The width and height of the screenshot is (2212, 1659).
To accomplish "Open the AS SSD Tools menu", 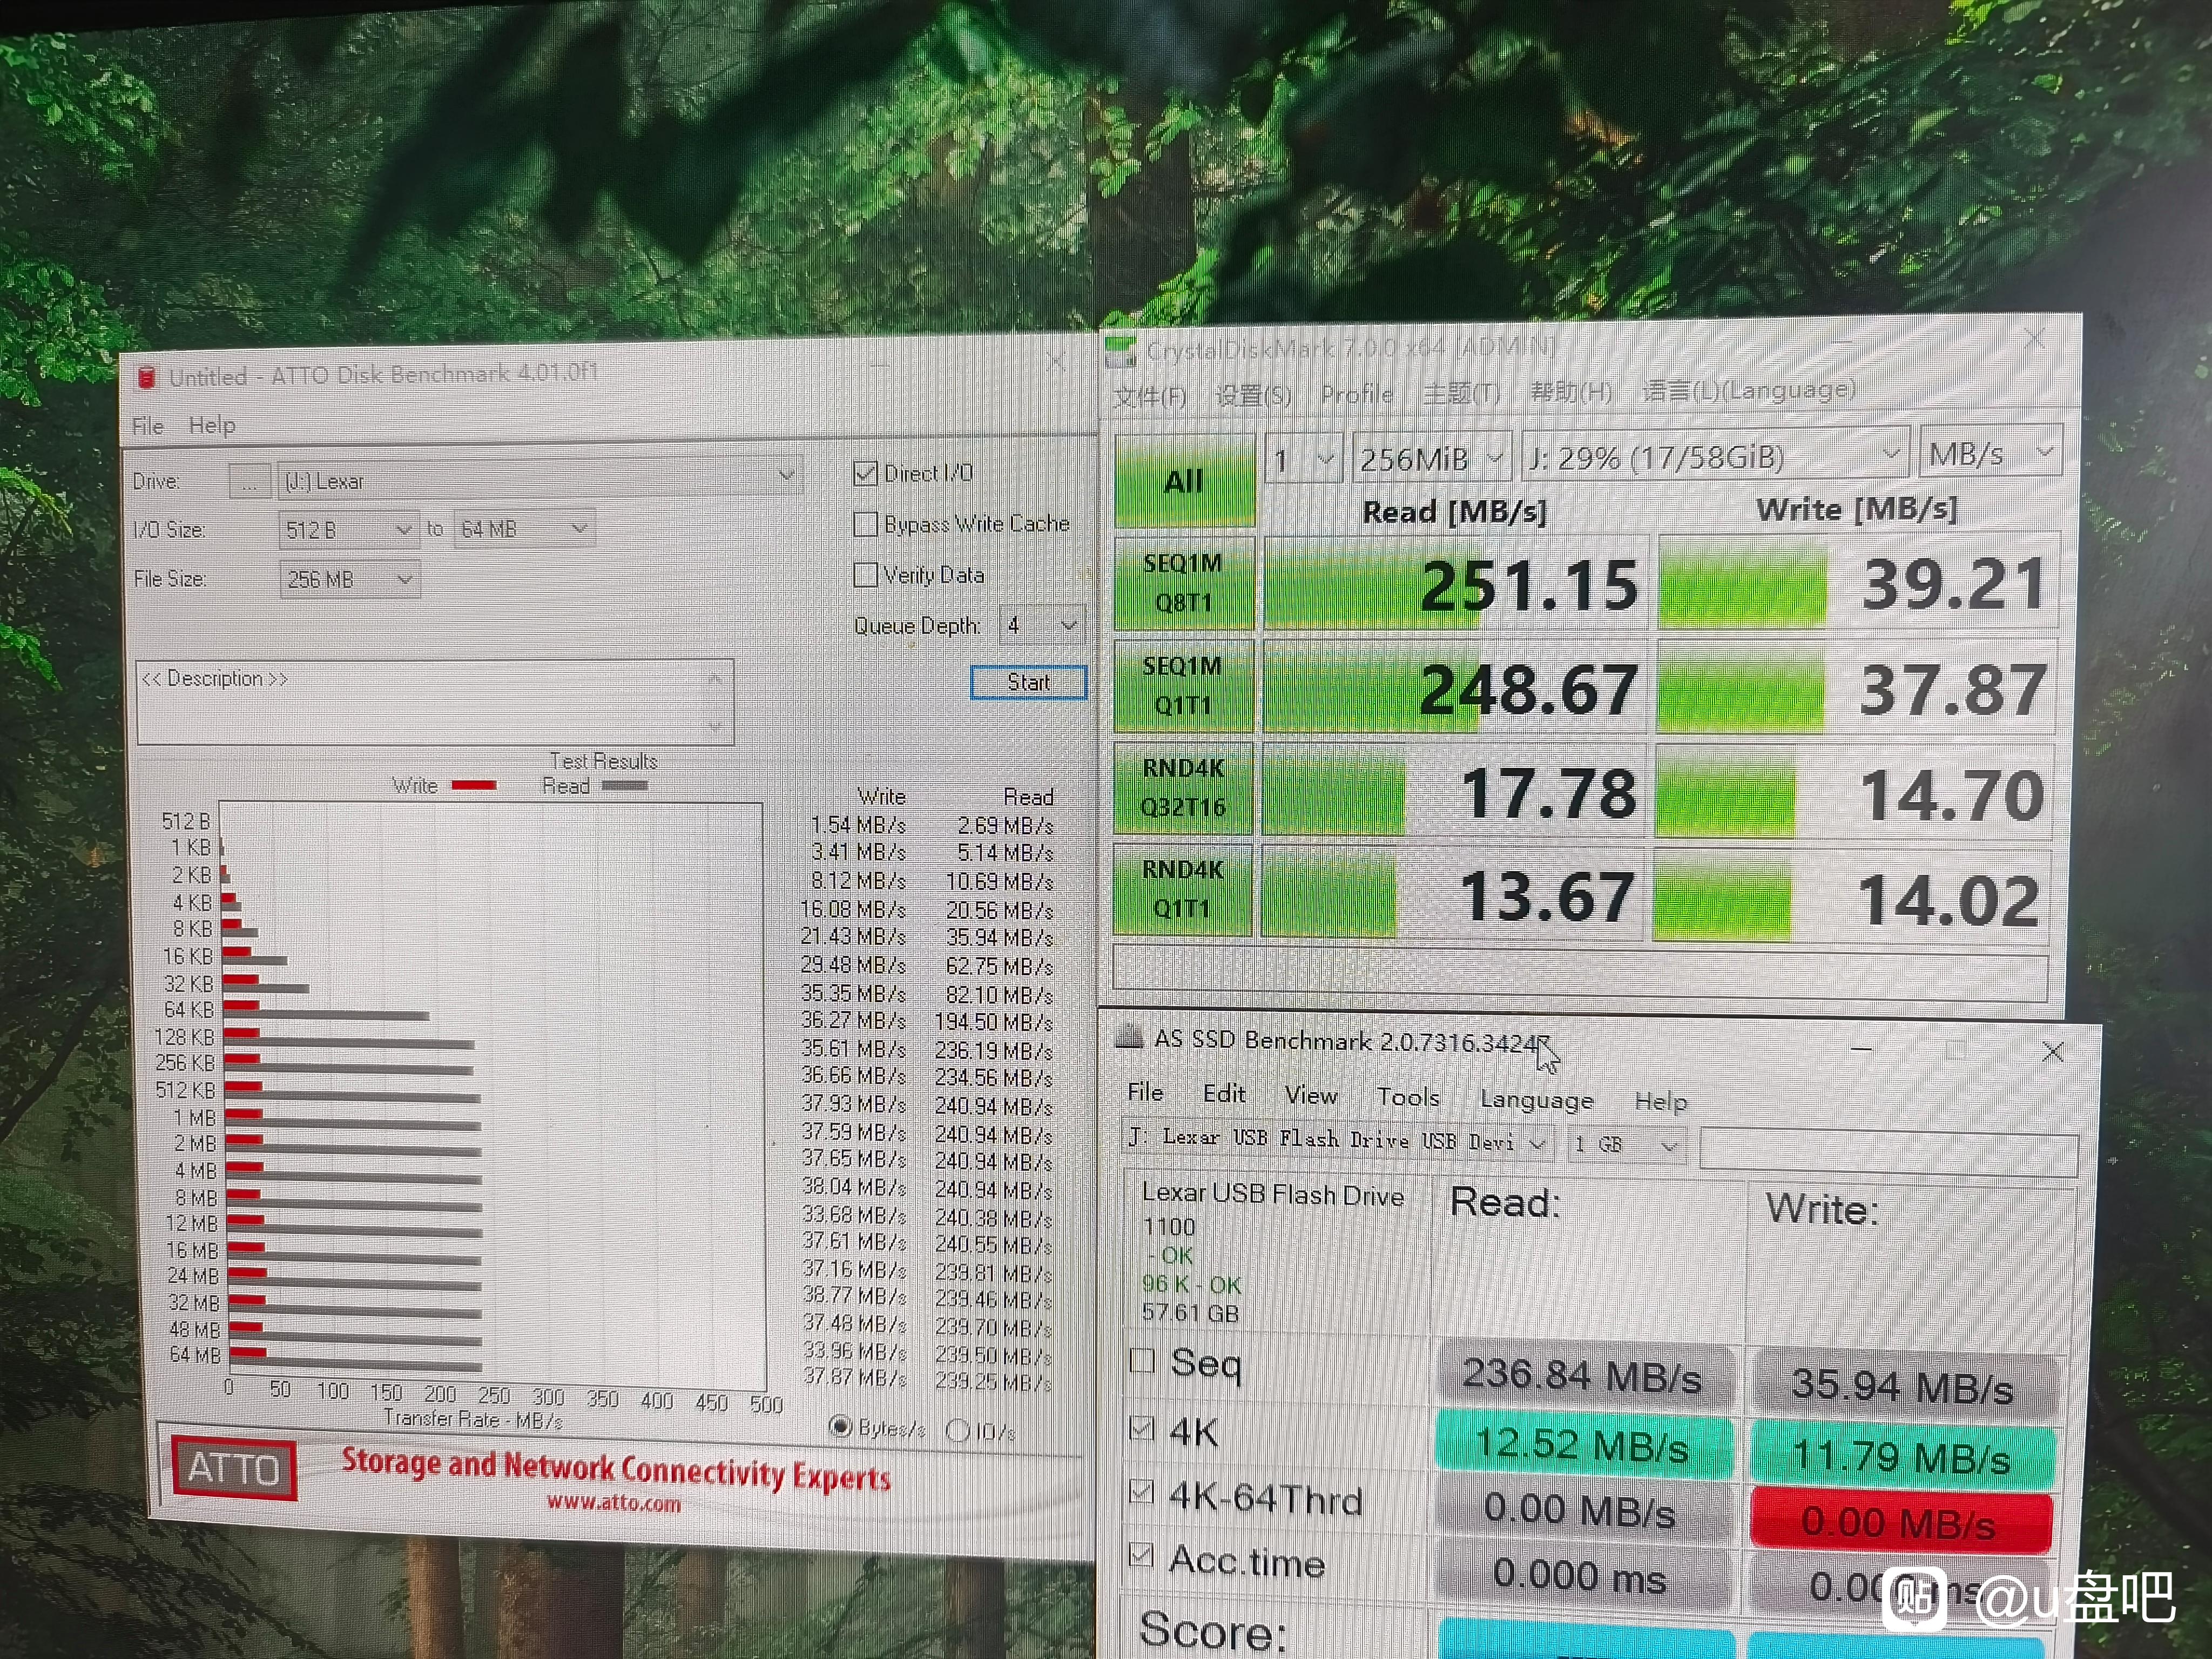I will 1408,1098.
